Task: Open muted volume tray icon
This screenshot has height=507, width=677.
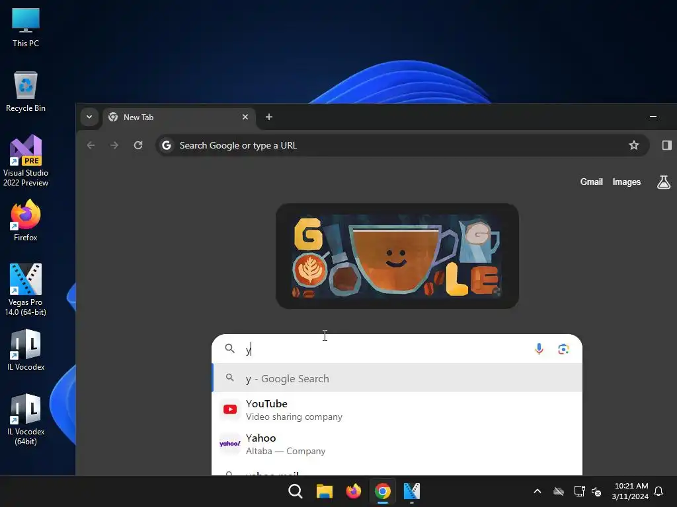Action: point(596,491)
